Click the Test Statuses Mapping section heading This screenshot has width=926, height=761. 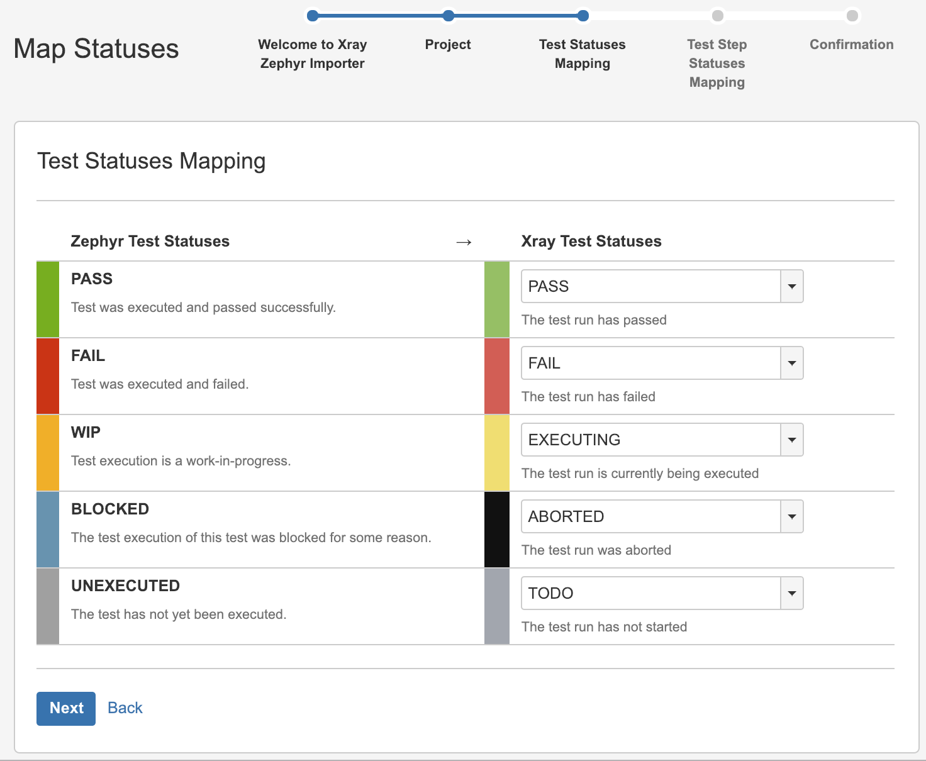click(x=152, y=161)
